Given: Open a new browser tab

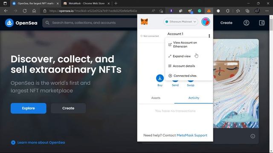Looking at the screenshot, I should 116,3.
